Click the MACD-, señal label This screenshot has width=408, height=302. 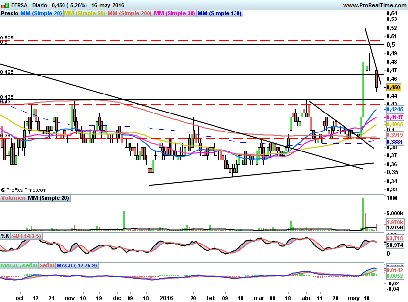pyautogui.click(x=19, y=265)
